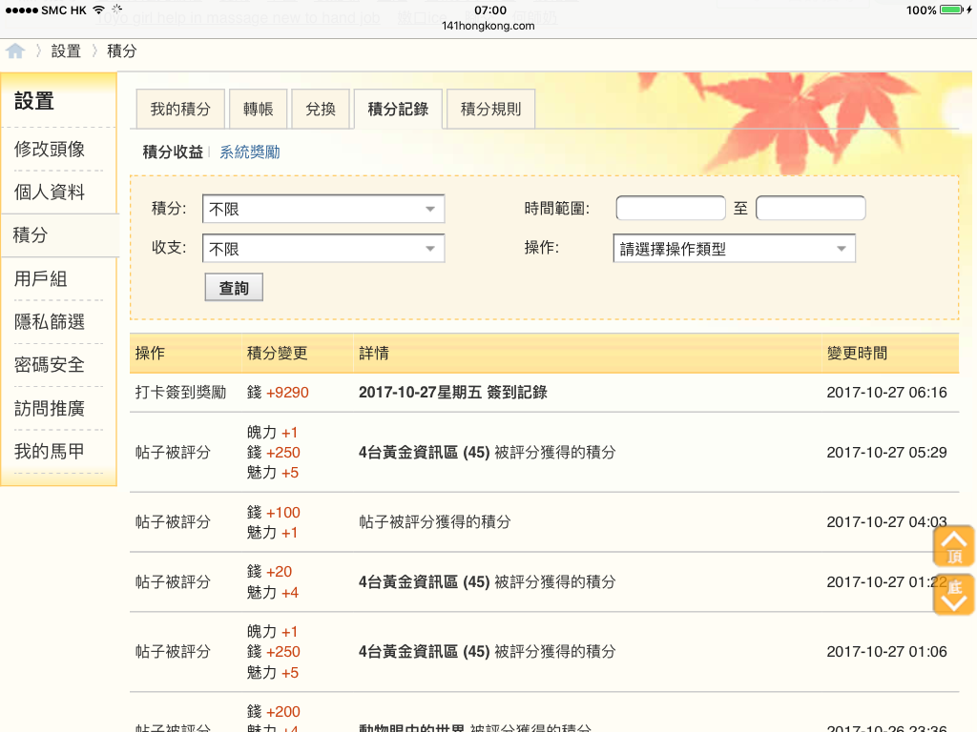The height and width of the screenshot is (732, 977).
Task: Open the 系統獎勵 link
Action: [x=250, y=152]
